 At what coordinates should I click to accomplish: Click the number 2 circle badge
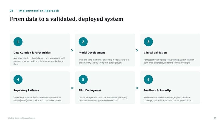(x=83, y=42)
